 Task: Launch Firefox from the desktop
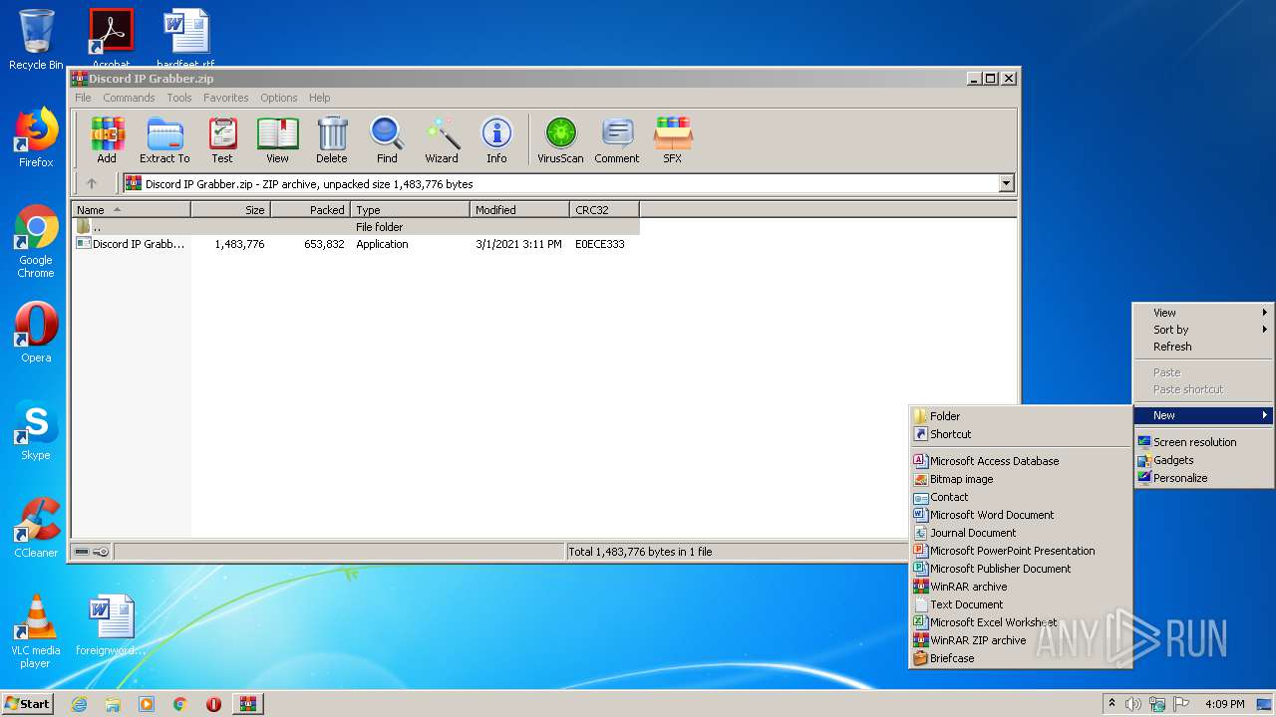tap(36, 137)
